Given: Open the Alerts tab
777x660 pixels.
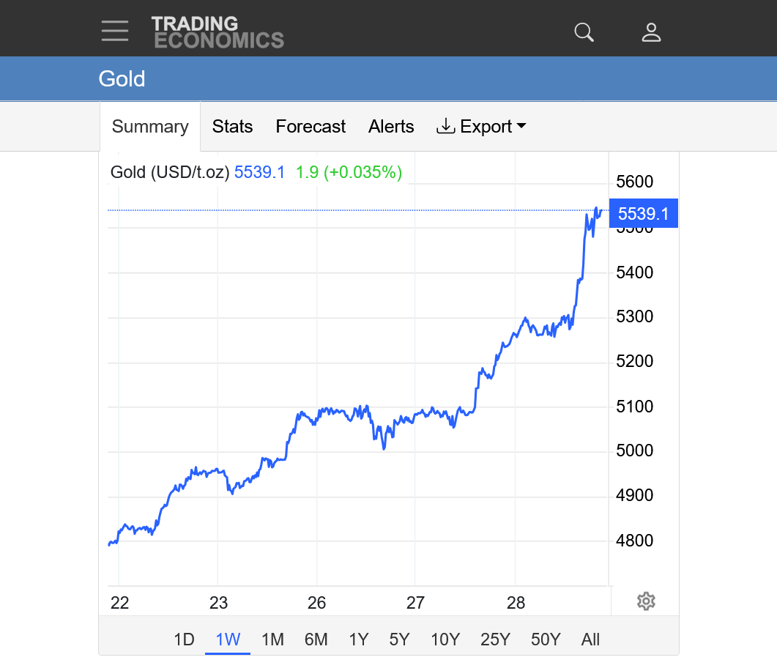Looking at the screenshot, I should point(391,127).
